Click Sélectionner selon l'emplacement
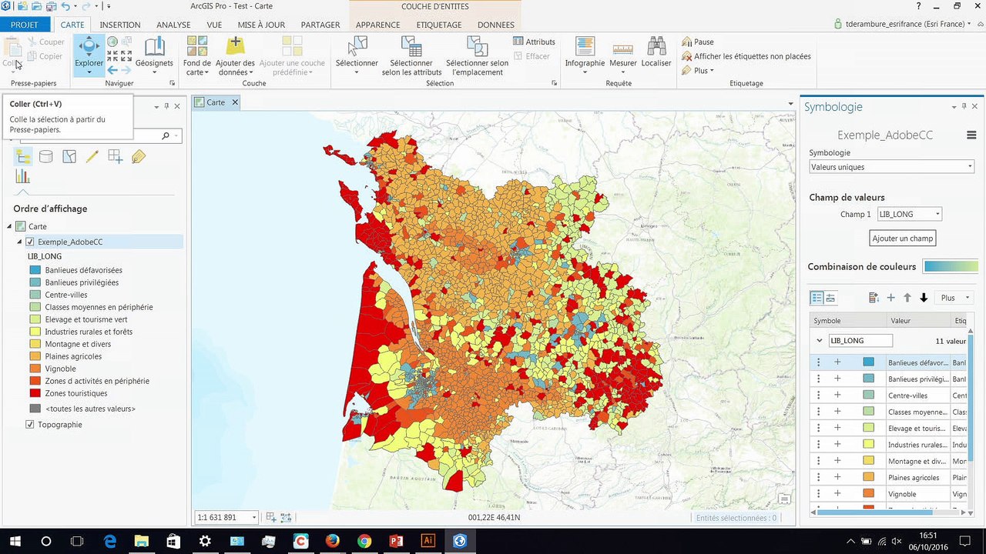The width and height of the screenshot is (986, 554). [x=477, y=55]
